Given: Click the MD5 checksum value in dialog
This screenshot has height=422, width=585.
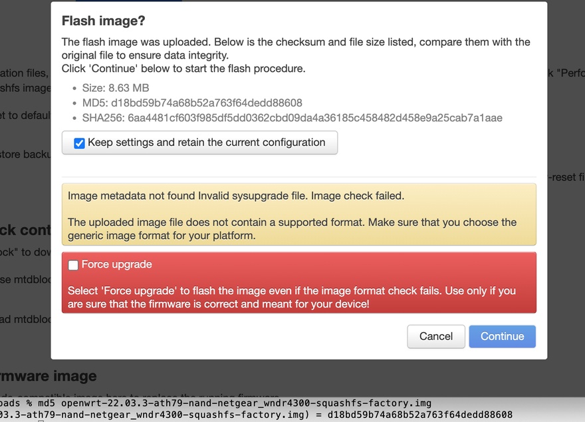Looking at the screenshot, I should [x=206, y=103].
